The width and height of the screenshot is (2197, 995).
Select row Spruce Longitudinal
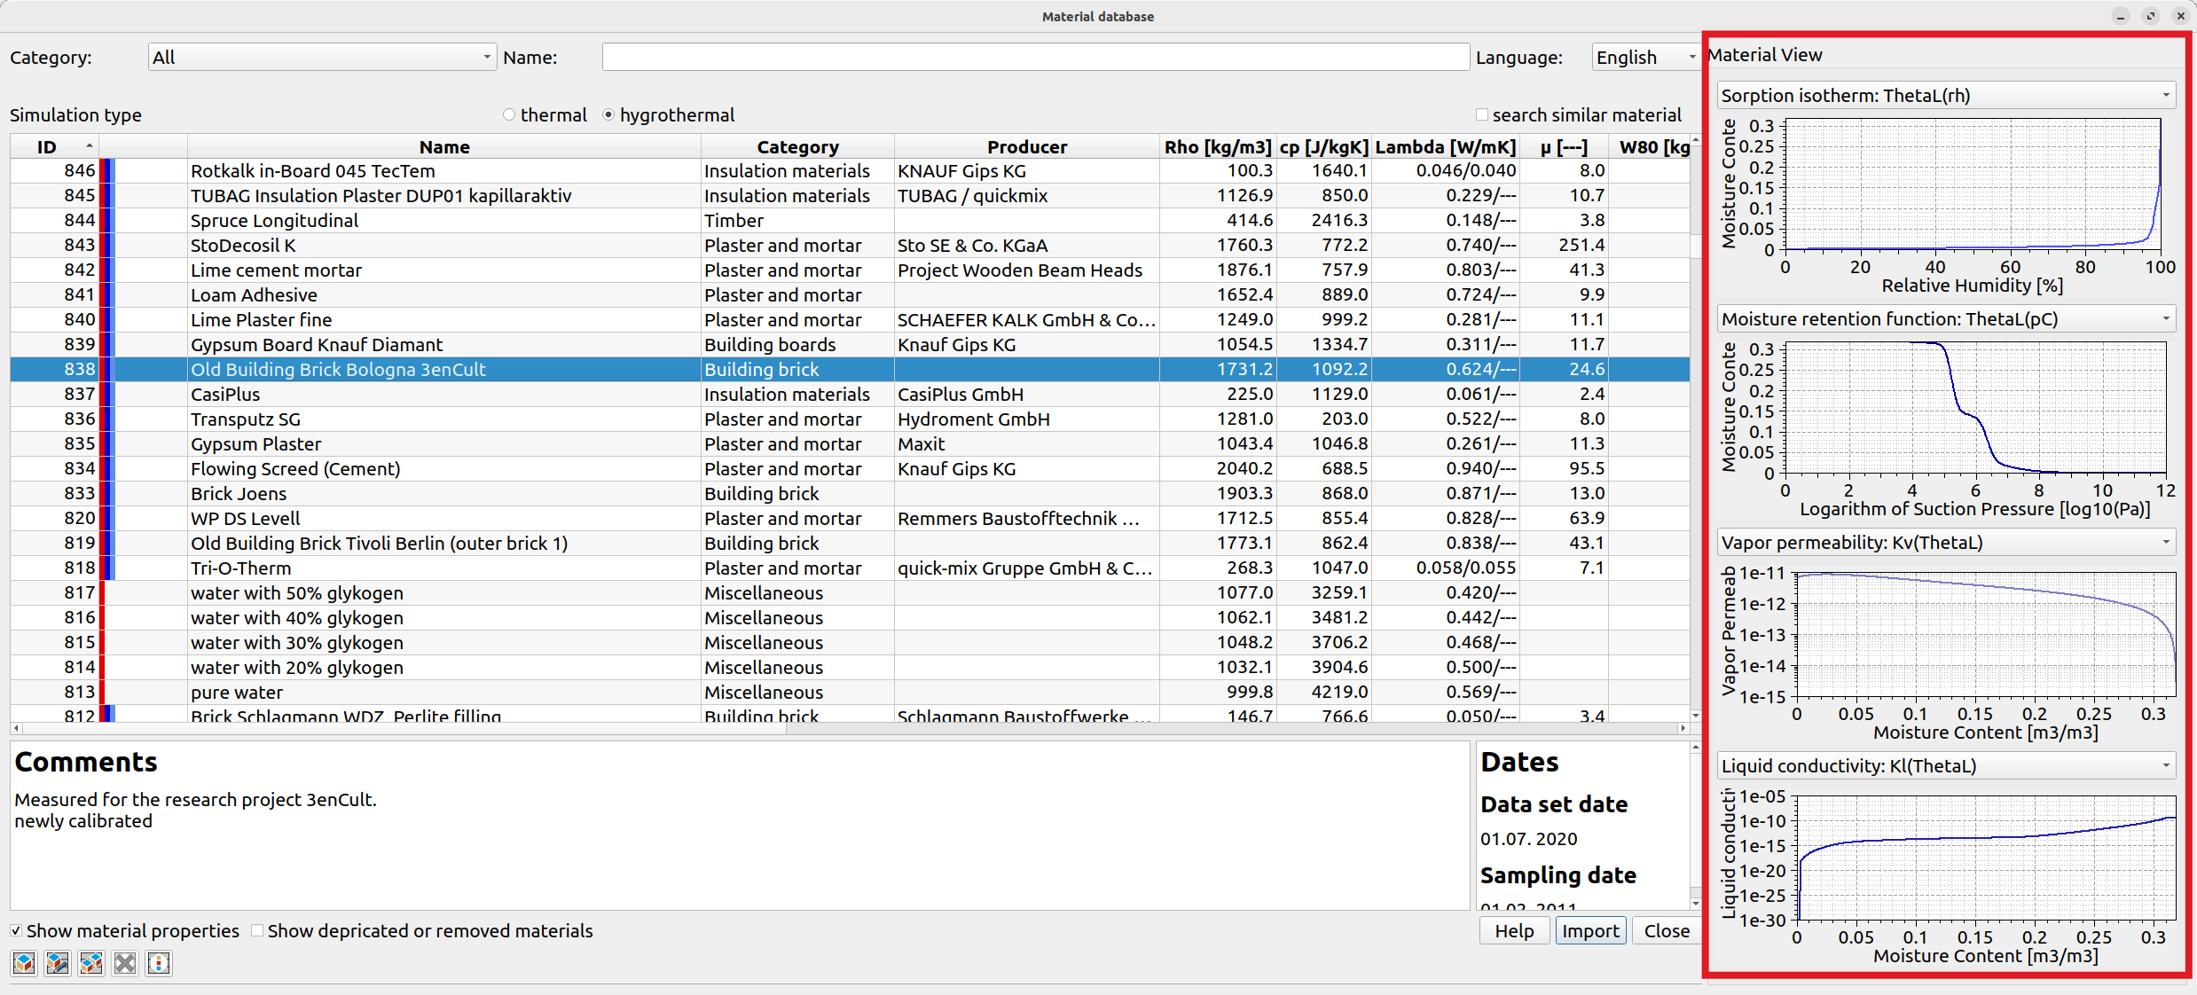coord(850,220)
